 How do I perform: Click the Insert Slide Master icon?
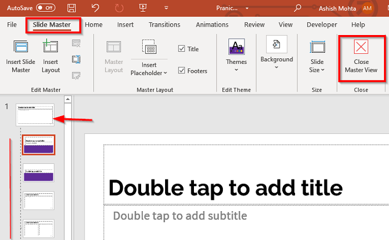click(x=21, y=48)
